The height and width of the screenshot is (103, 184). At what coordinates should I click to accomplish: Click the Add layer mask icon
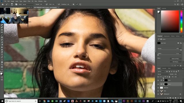coord(170,98)
